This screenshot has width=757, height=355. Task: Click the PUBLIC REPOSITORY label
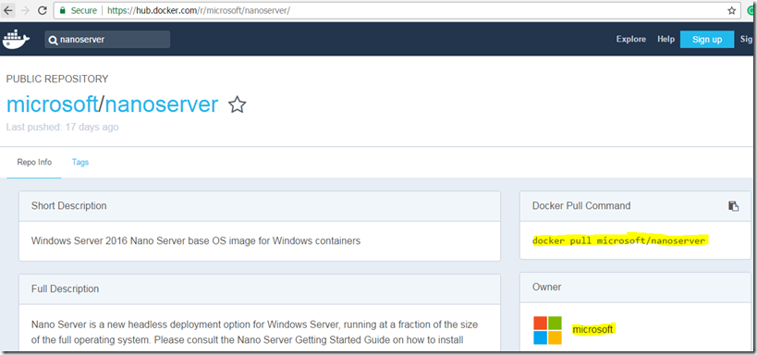point(57,79)
